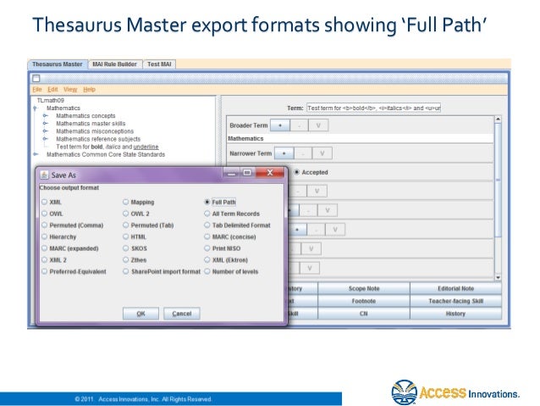Cancel the Save As dialog

point(182,314)
